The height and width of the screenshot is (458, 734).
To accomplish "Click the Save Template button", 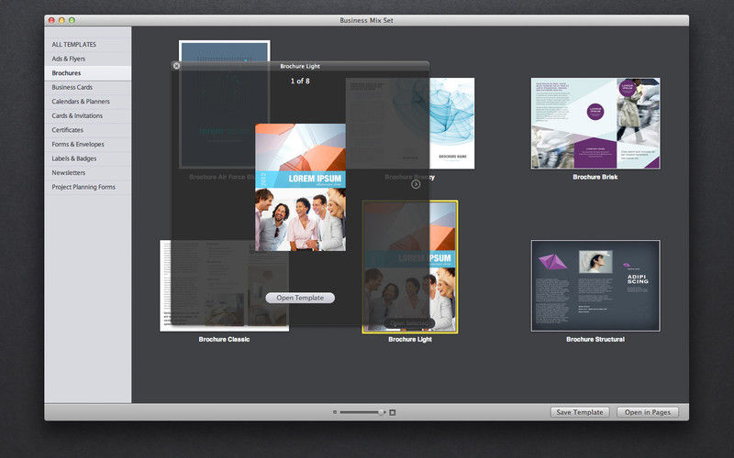I will click(x=580, y=412).
